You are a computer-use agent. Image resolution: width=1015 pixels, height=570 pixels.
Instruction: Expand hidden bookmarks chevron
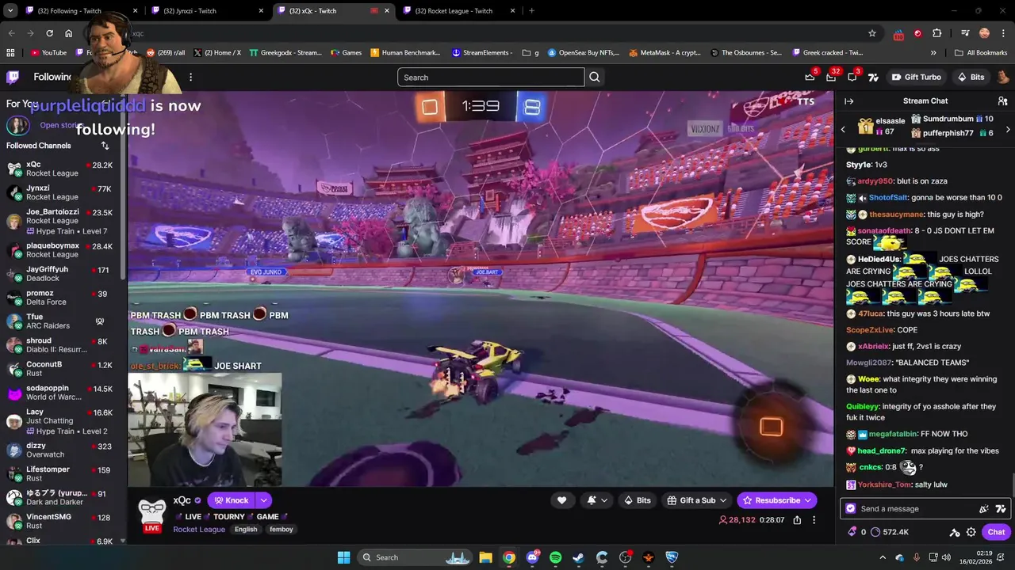pyautogui.click(x=933, y=53)
